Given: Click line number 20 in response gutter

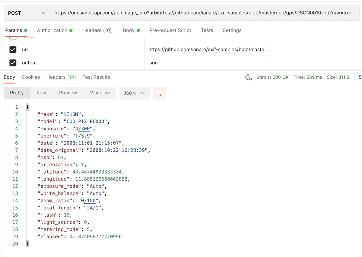Looking at the screenshot, I should pos(15,244).
